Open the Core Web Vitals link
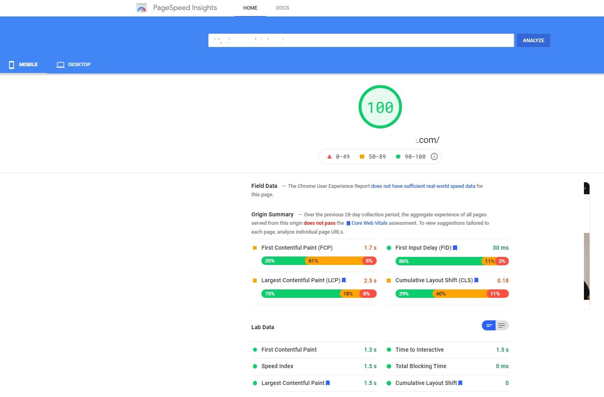 coord(369,223)
